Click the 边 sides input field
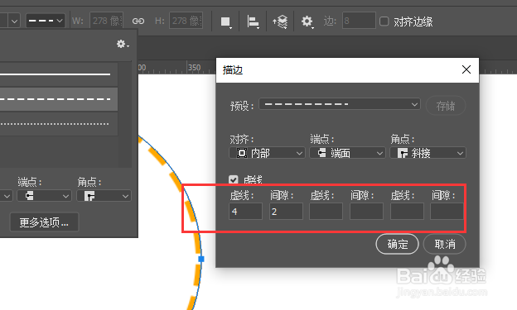 [x=359, y=21]
